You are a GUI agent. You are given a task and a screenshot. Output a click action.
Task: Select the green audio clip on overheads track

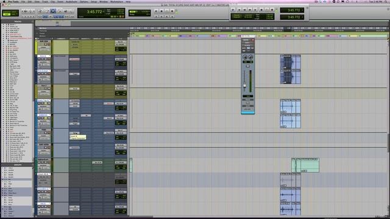click(305, 165)
